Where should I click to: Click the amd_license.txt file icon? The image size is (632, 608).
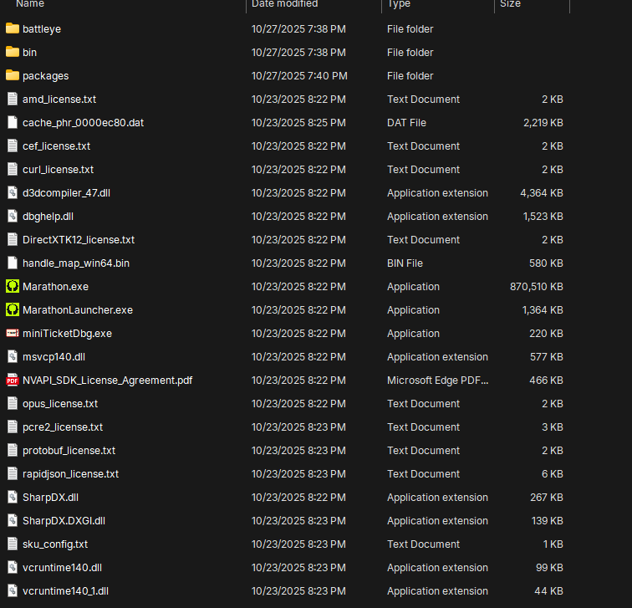point(13,99)
